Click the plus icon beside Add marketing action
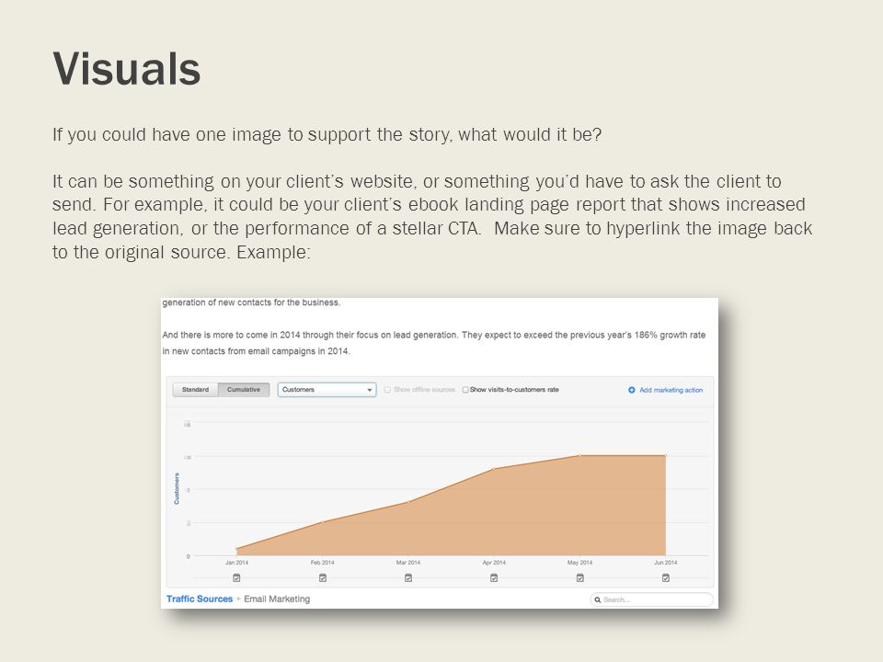This screenshot has width=883, height=662. 632,390
